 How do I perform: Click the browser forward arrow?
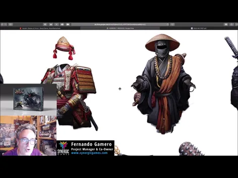tap(5, 24)
